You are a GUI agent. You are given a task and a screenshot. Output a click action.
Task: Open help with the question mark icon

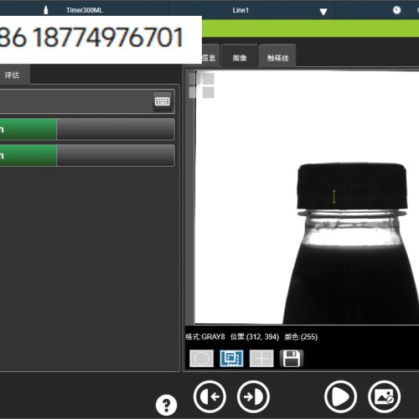click(x=166, y=405)
